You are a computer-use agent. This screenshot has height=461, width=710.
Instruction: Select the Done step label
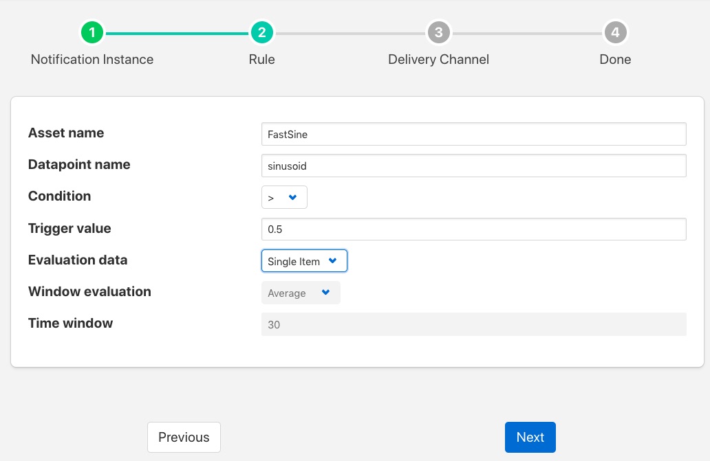(x=615, y=60)
